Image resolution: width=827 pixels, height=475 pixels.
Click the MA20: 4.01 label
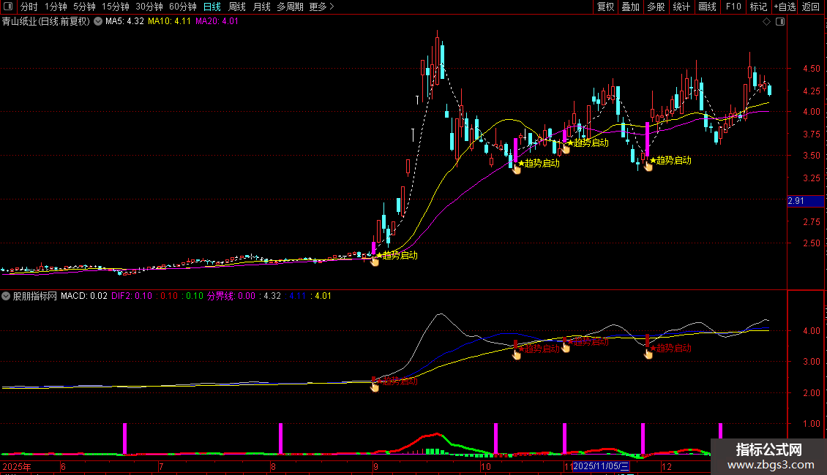tap(217, 22)
